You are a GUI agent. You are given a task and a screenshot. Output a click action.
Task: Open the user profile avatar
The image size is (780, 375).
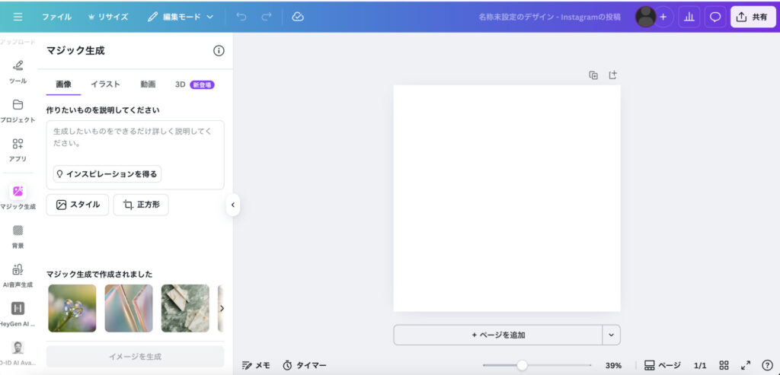646,17
